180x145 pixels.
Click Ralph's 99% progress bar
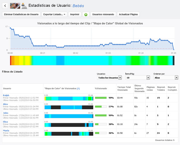coord(101,98)
